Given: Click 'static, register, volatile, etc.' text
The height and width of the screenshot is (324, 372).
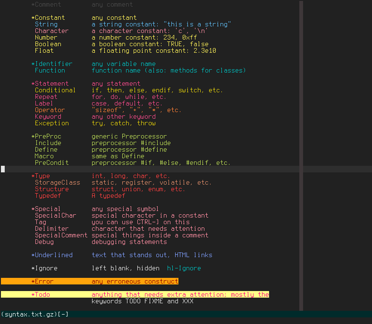Looking at the screenshot, I should (152, 183).
